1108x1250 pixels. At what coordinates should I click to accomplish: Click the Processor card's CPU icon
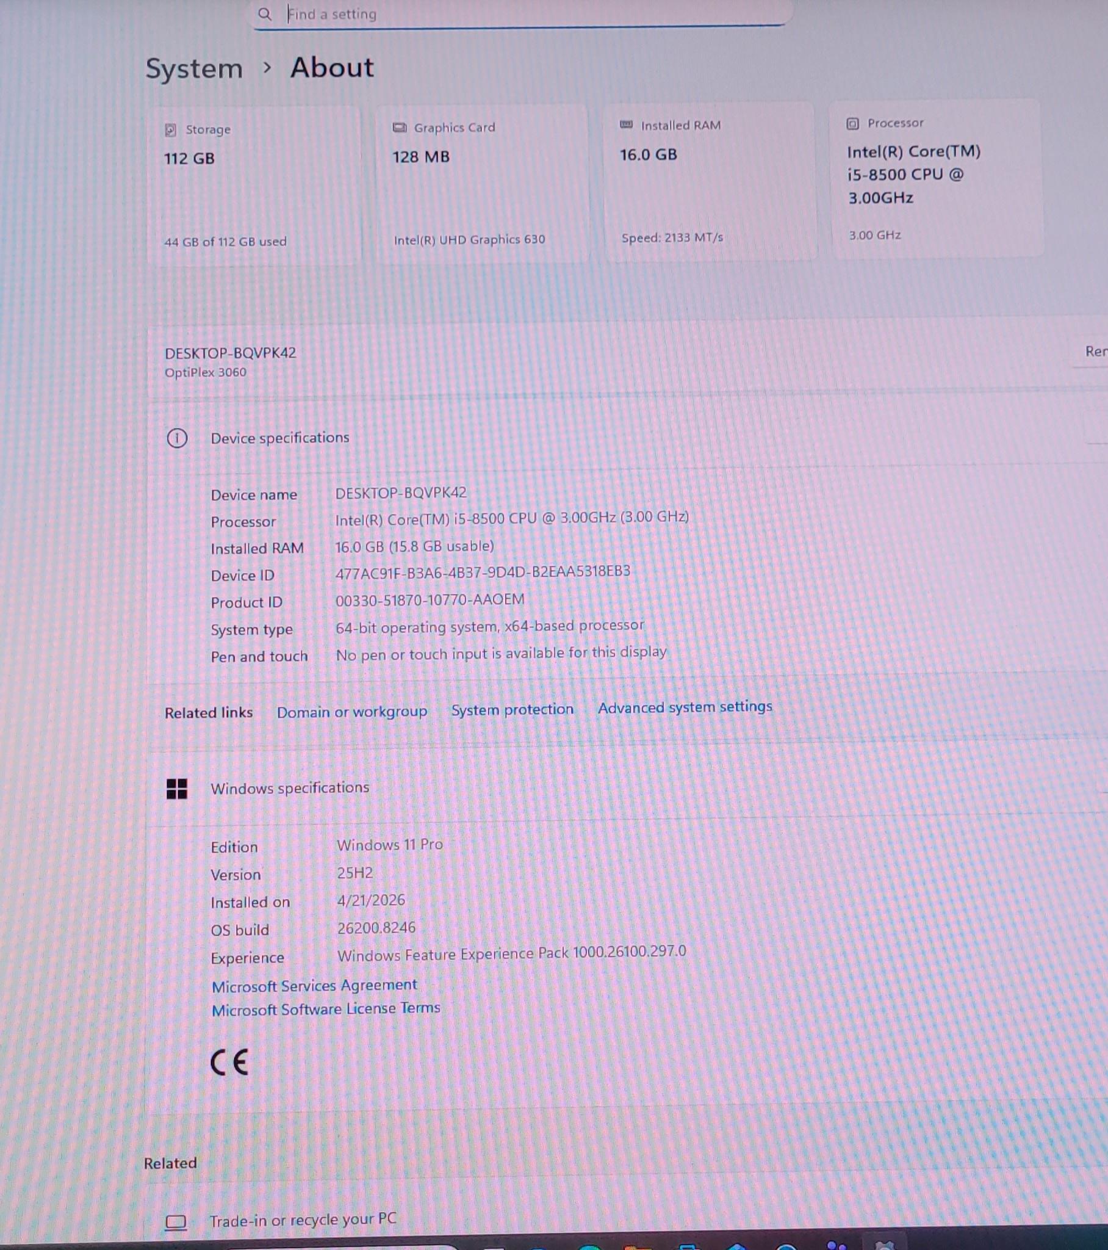click(852, 123)
